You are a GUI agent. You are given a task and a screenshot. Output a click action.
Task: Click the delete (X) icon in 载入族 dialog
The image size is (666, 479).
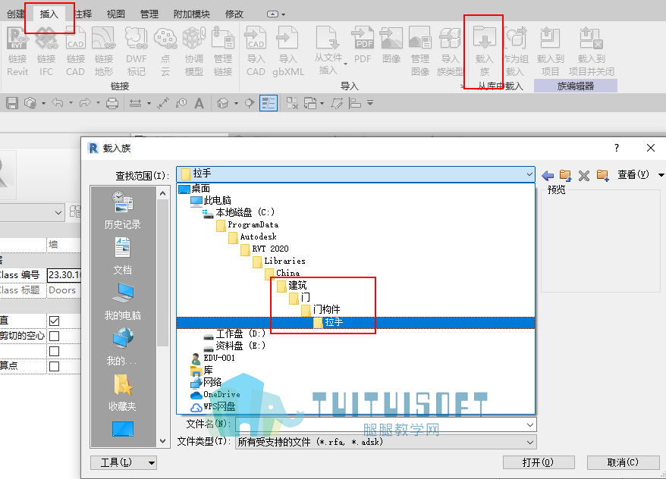584,175
